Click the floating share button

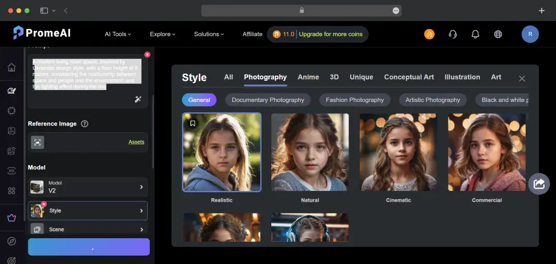538,184
